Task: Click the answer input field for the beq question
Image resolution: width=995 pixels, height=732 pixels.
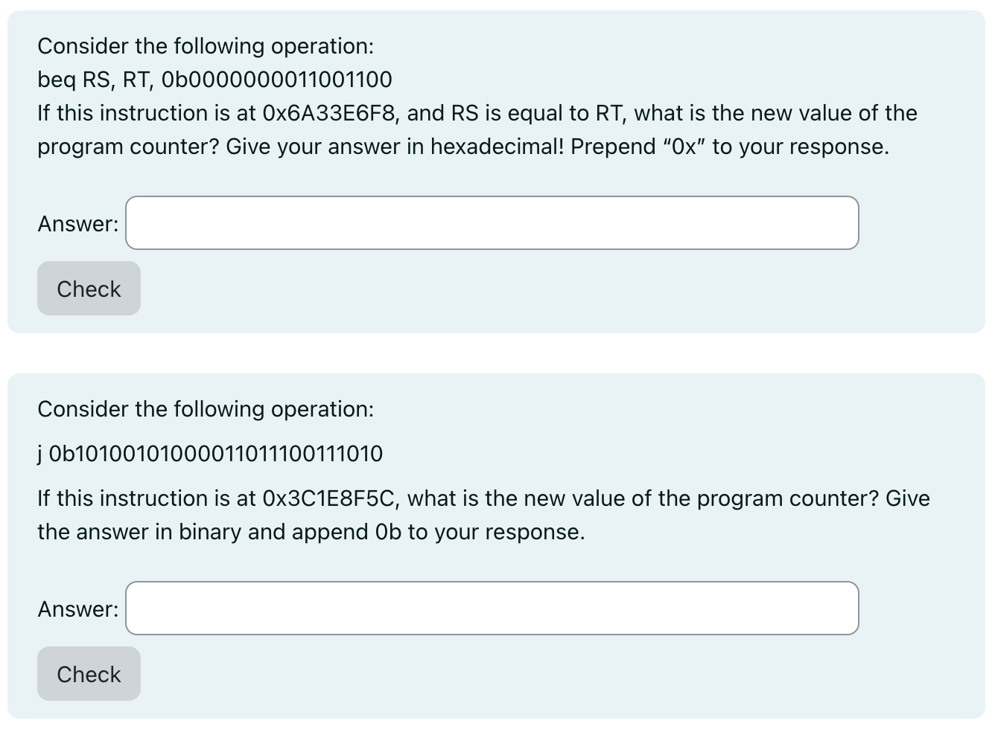Action: click(x=492, y=222)
